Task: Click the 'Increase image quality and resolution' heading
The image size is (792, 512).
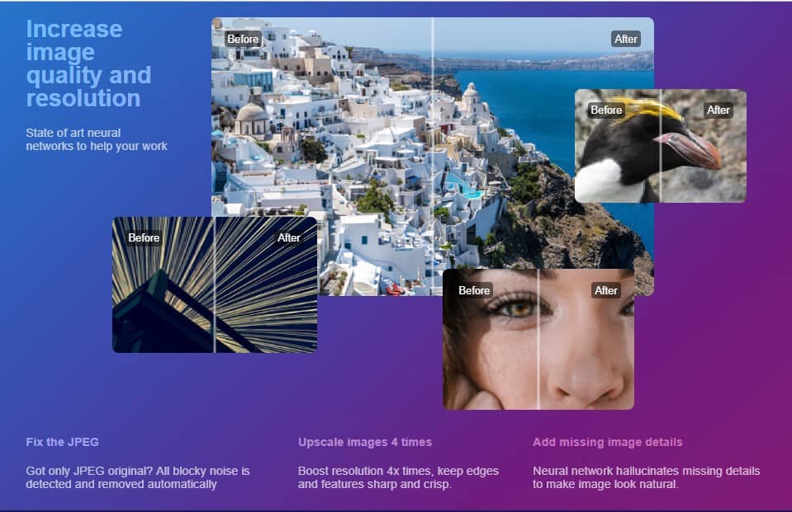Action: tap(88, 63)
